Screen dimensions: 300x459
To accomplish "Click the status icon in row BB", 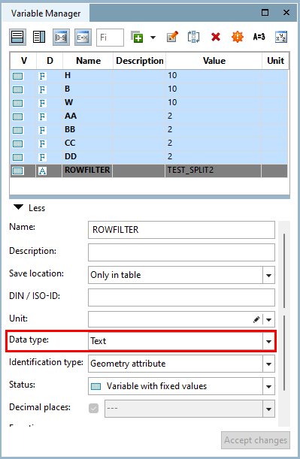I will tap(17, 130).
